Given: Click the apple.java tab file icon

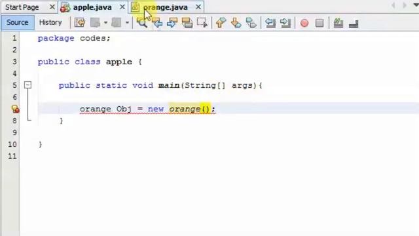Looking at the screenshot, I should pos(65,7).
